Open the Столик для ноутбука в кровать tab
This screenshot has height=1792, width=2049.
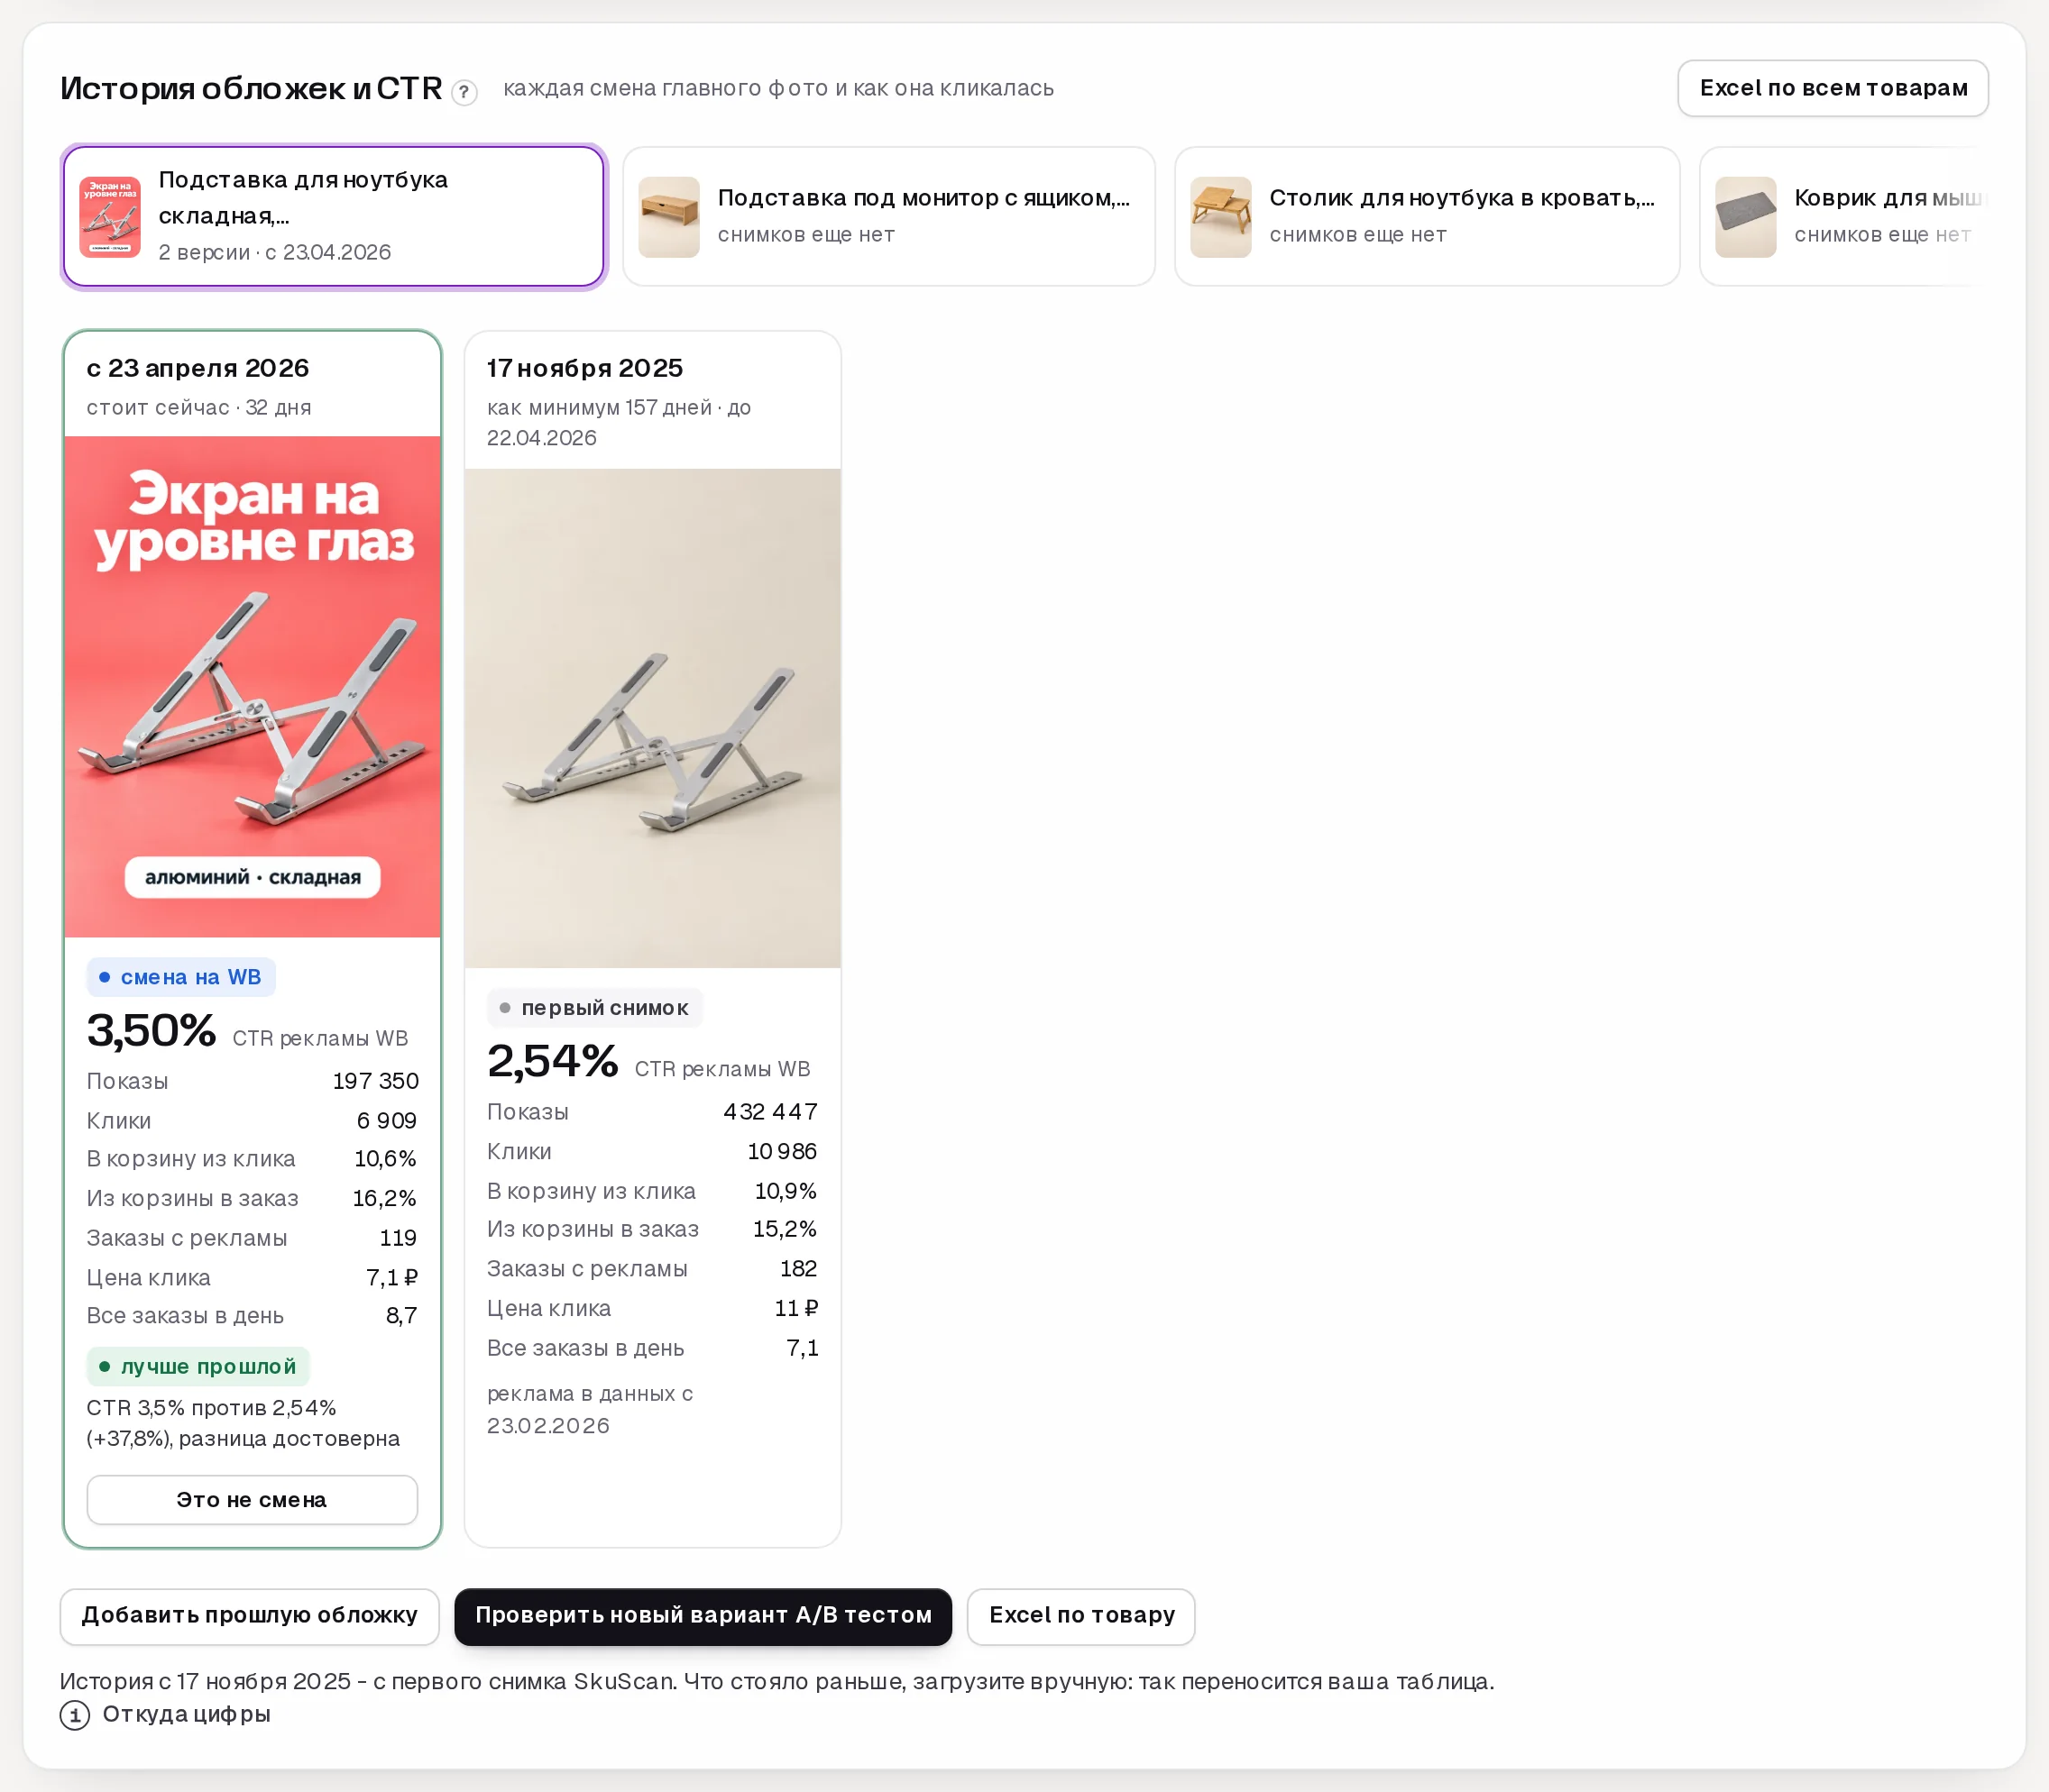click(x=1427, y=216)
